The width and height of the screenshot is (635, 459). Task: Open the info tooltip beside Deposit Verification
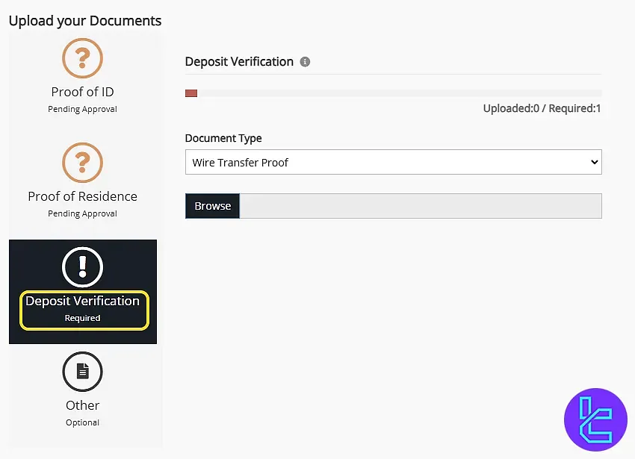(x=304, y=62)
